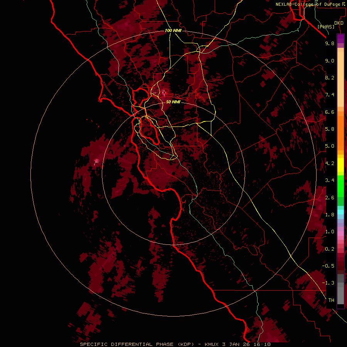Click the TH threshold label on the scale
The width and height of the screenshot is (347, 347).
(331, 300)
